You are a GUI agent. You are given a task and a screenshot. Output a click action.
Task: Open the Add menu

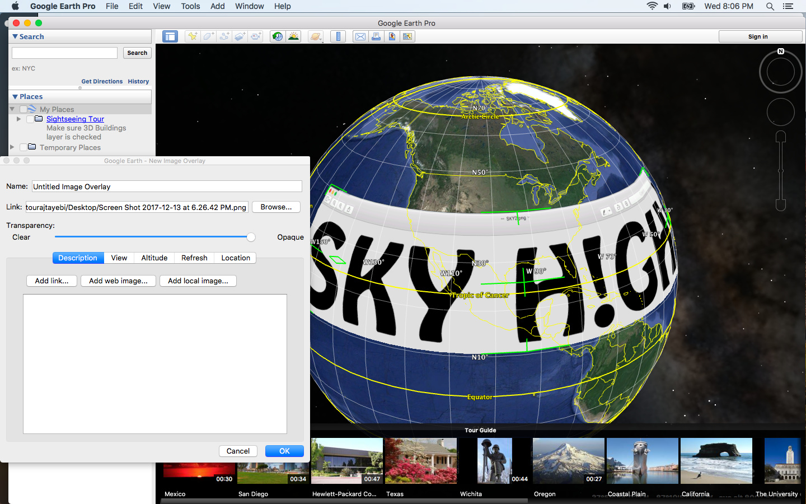(x=218, y=6)
